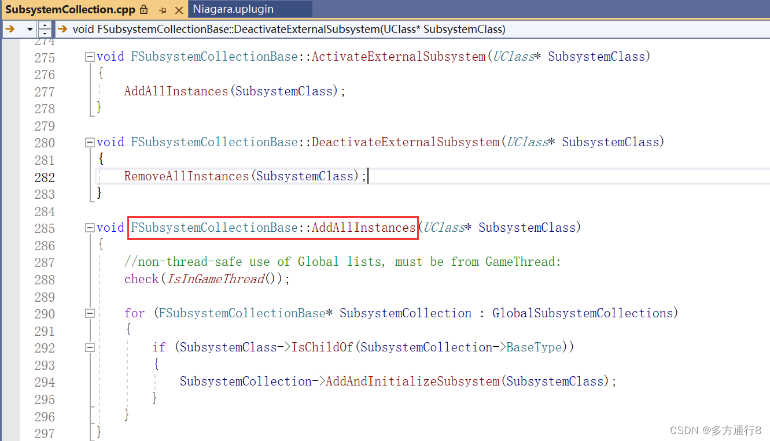Click the down stepper arrow in the navigation bar
The width and height of the screenshot is (770, 441).
click(x=45, y=33)
